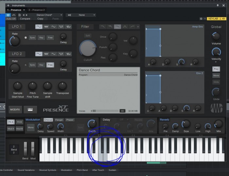Viewport: 229px width, 176px height.
Task: Click the MOD/FX button
Action: 15,110
